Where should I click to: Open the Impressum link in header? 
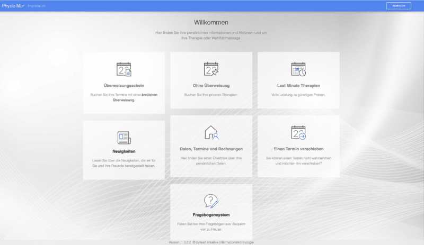coord(37,6)
